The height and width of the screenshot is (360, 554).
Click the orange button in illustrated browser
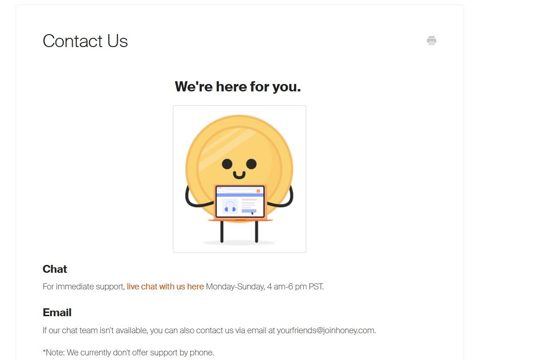click(258, 191)
